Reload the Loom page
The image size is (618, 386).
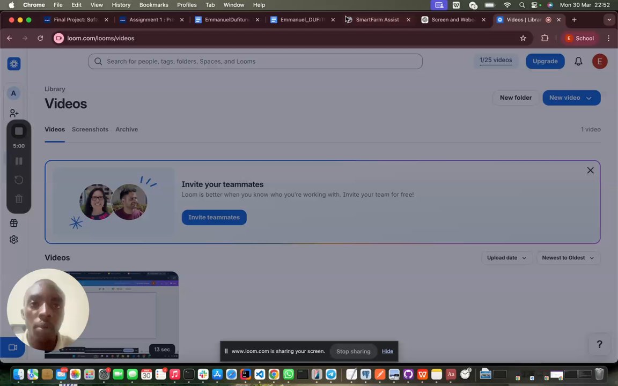click(x=40, y=38)
